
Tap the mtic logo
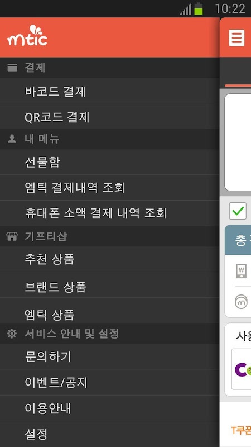[27, 36]
